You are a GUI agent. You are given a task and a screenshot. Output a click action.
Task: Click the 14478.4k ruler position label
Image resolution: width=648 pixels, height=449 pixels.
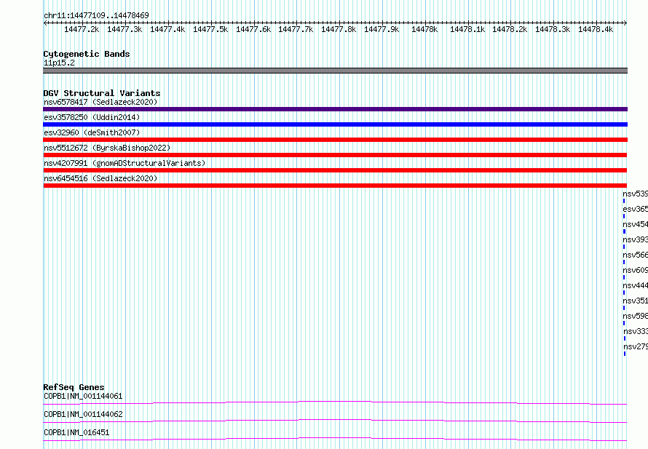[596, 29]
